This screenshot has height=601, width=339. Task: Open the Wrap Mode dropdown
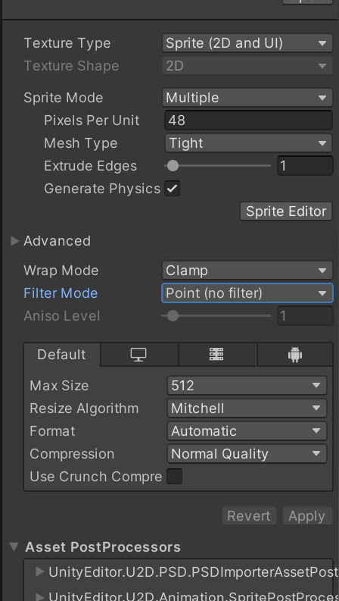(247, 271)
